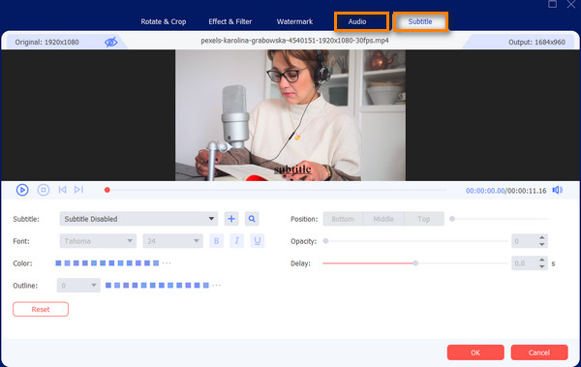Play the video preview
The height and width of the screenshot is (367, 581).
[x=22, y=190]
